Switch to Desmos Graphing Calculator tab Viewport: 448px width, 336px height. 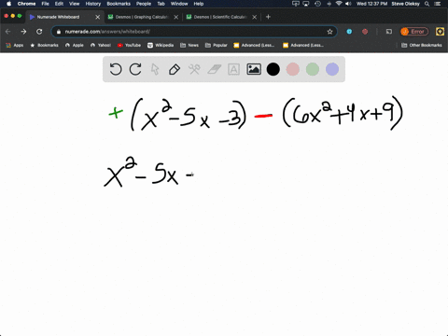point(142,17)
